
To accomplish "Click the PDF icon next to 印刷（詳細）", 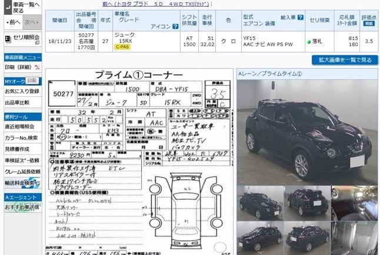I will 37,68.
